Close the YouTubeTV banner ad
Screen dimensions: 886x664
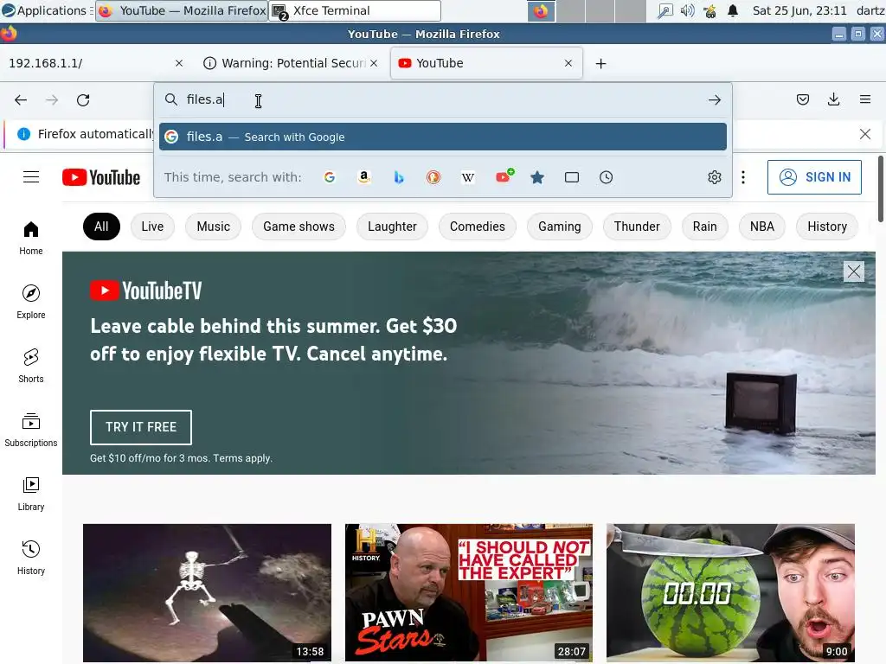pos(853,271)
